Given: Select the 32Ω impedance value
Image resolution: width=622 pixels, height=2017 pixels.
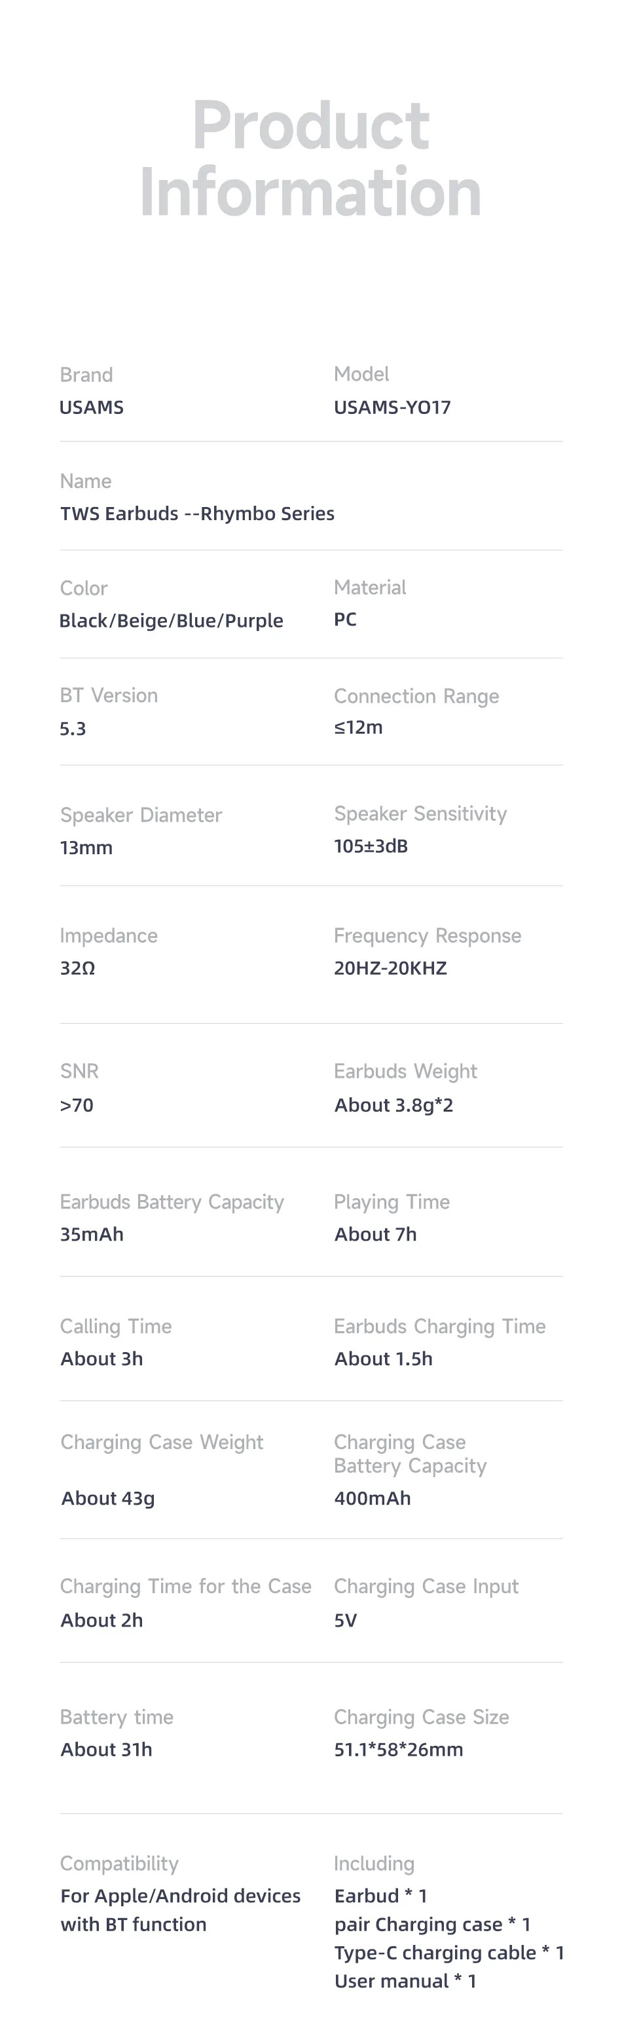Looking at the screenshot, I should (77, 968).
